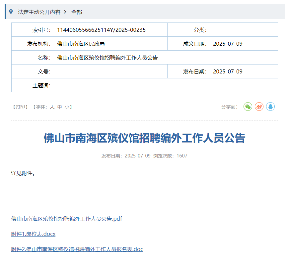The width and height of the screenshot is (289, 260).
Task: Set font size to 小
Action: 67,107
